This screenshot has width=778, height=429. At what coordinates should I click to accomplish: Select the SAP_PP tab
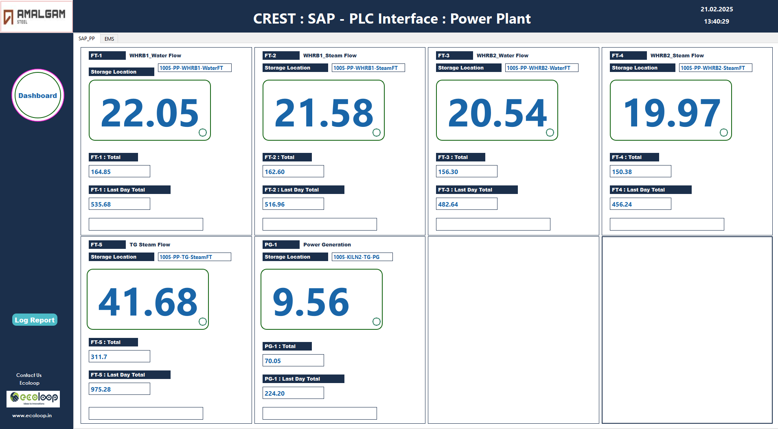87,38
